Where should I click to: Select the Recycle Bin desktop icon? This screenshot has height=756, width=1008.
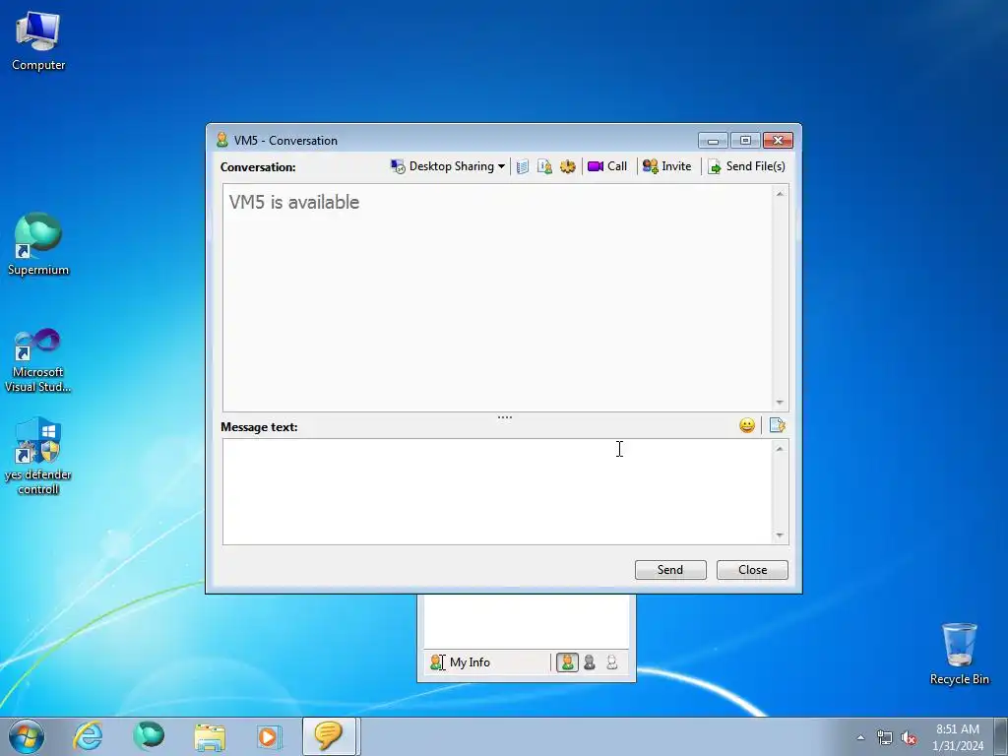pyautogui.click(x=959, y=654)
